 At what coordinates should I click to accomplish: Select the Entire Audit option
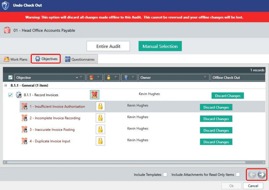point(108,46)
